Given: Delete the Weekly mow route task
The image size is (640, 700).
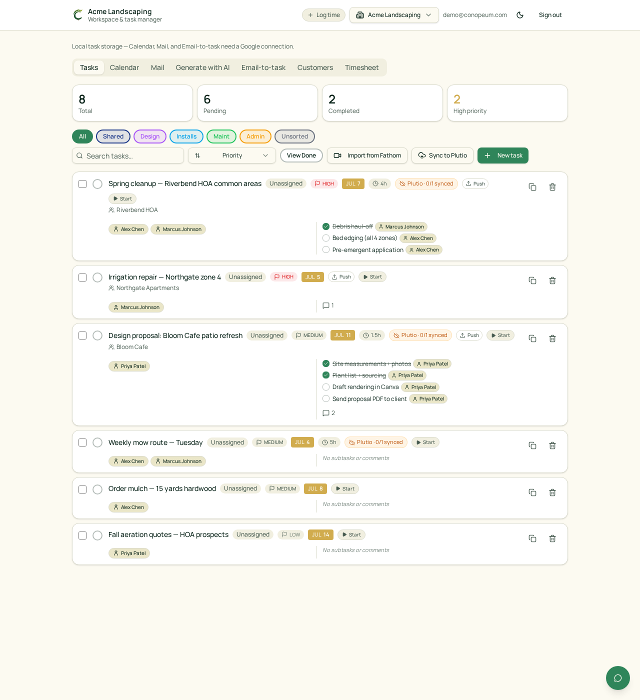Looking at the screenshot, I should 552,445.
